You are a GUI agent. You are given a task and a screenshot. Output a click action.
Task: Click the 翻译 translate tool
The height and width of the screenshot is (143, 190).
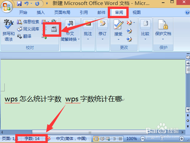(24, 36)
